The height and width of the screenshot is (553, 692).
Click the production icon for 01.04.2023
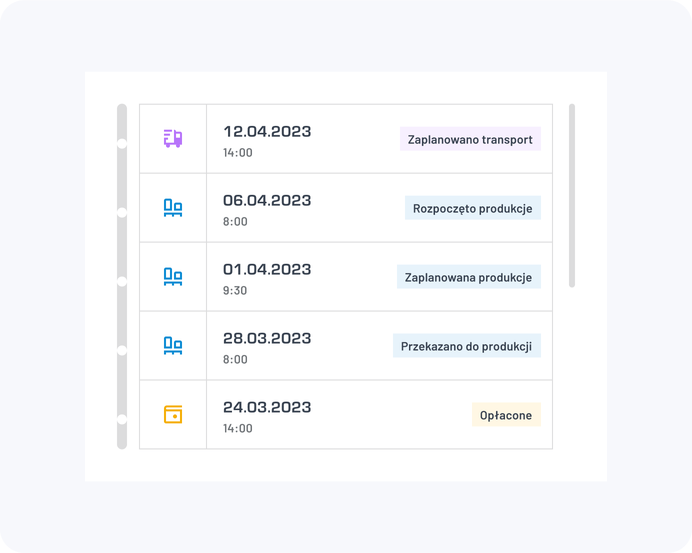pyautogui.click(x=173, y=276)
